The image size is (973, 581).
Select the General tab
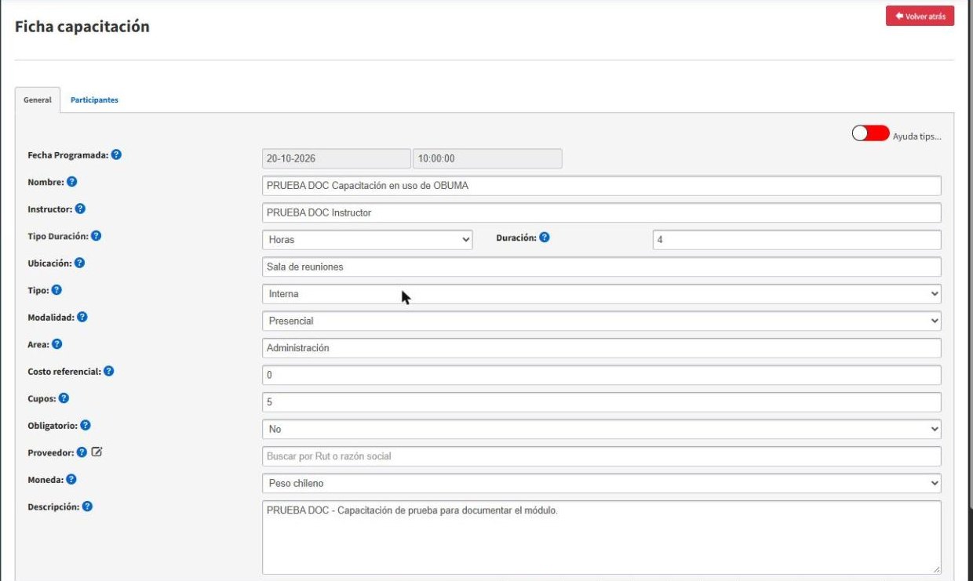38,100
